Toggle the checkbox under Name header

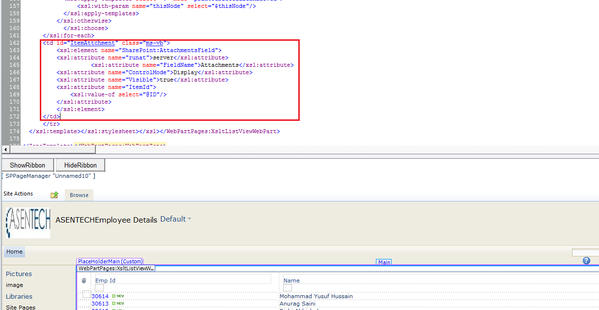coord(287,287)
